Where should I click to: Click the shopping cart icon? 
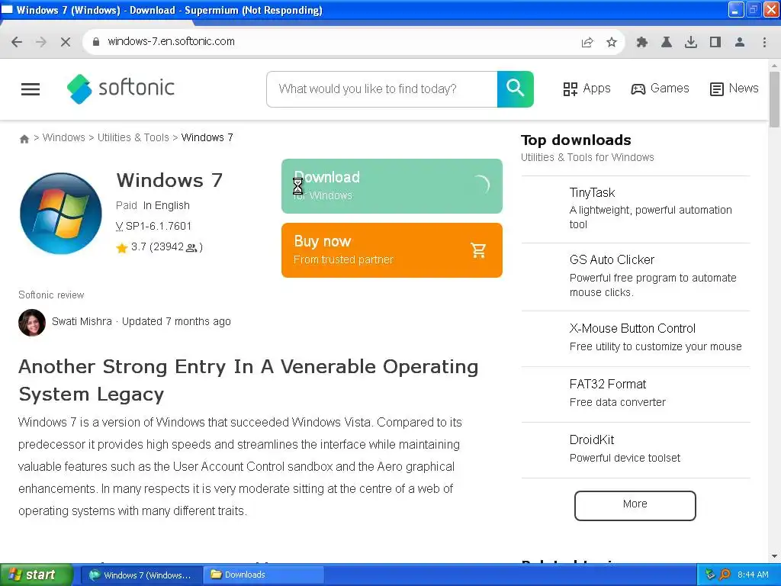tap(478, 250)
